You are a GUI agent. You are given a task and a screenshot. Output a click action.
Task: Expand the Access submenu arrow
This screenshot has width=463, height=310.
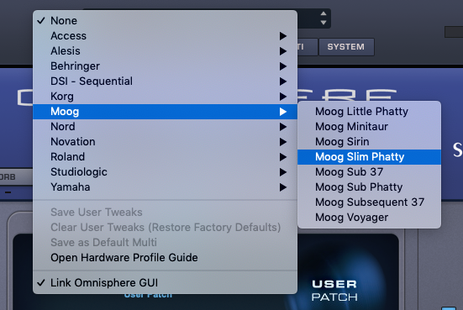283,36
